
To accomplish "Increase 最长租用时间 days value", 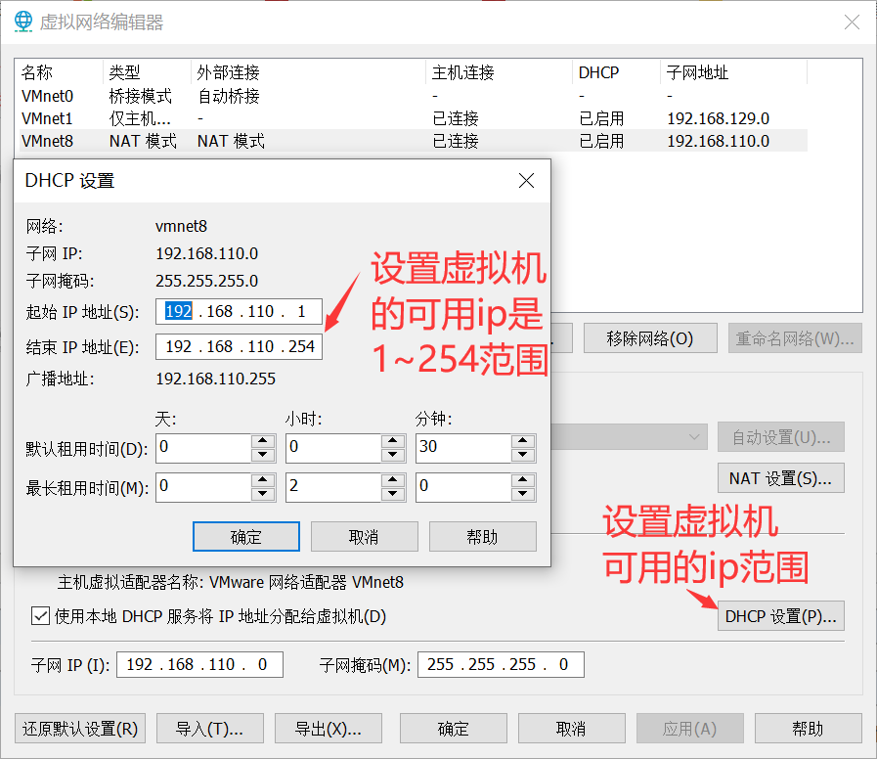I will pyautogui.click(x=263, y=479).
